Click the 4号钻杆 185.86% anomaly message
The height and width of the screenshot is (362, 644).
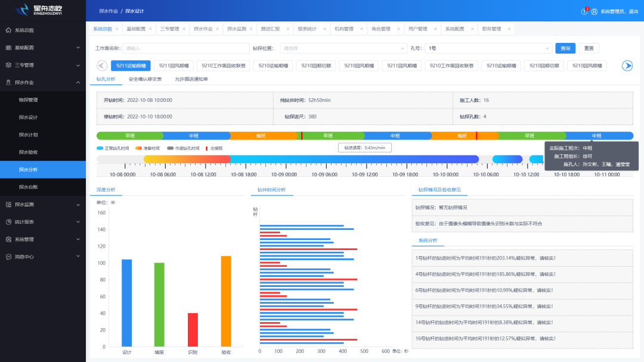tap(485, 274)
